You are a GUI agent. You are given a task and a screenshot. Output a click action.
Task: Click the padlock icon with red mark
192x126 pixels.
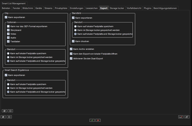click(181, 117)
